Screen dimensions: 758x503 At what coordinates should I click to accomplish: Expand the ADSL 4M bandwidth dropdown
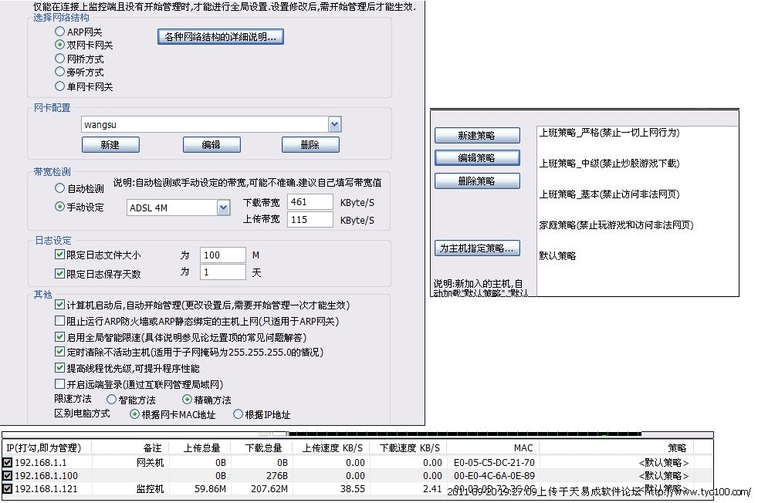[223, 208]
